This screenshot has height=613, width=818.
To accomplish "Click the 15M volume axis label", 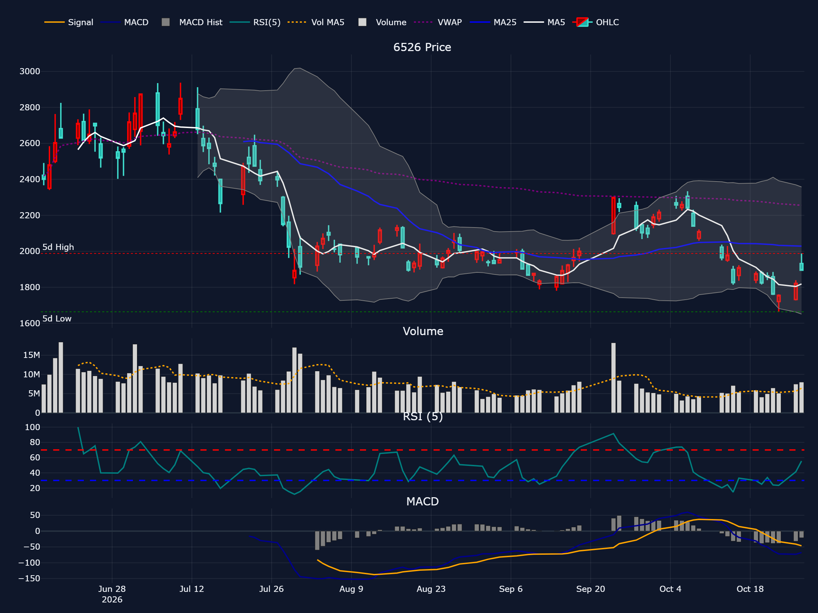I will click(x=31, y=355).
